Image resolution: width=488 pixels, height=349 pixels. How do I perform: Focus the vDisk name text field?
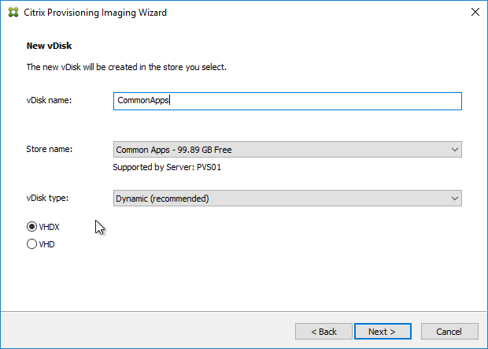pos(287,101)
